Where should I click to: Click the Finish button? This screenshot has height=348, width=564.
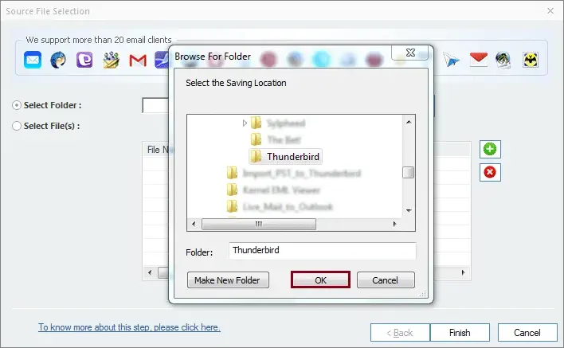tap(460, 333)
